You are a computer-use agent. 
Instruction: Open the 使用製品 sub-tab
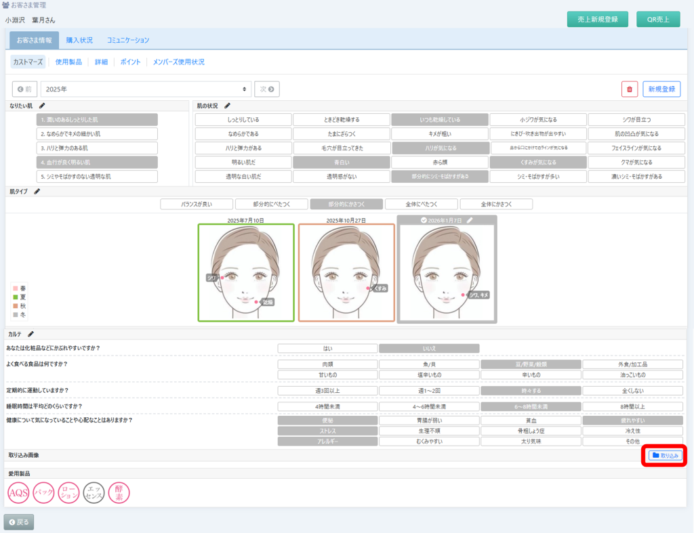point(68,62)
